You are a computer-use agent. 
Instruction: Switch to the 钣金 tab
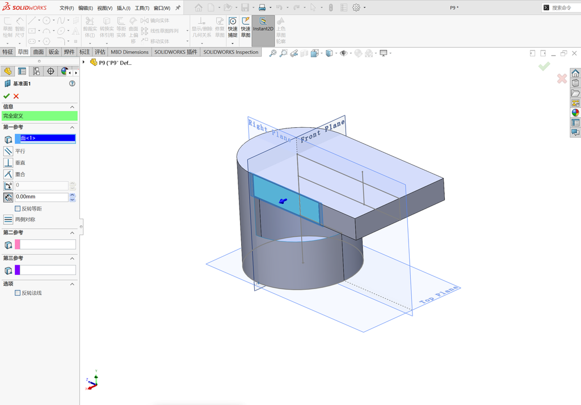click(54, 52)
